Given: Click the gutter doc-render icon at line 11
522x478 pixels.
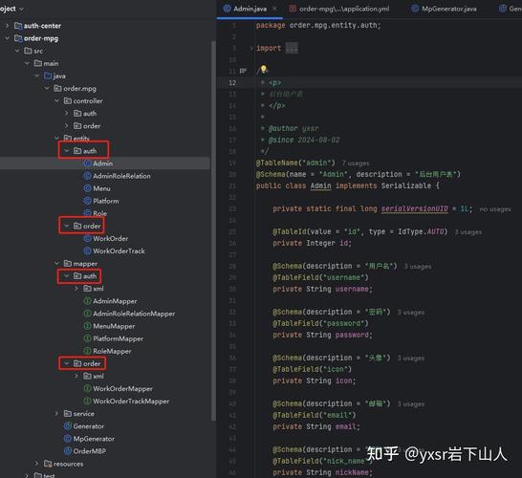Looking at the screenshot, I should (243, 71).
